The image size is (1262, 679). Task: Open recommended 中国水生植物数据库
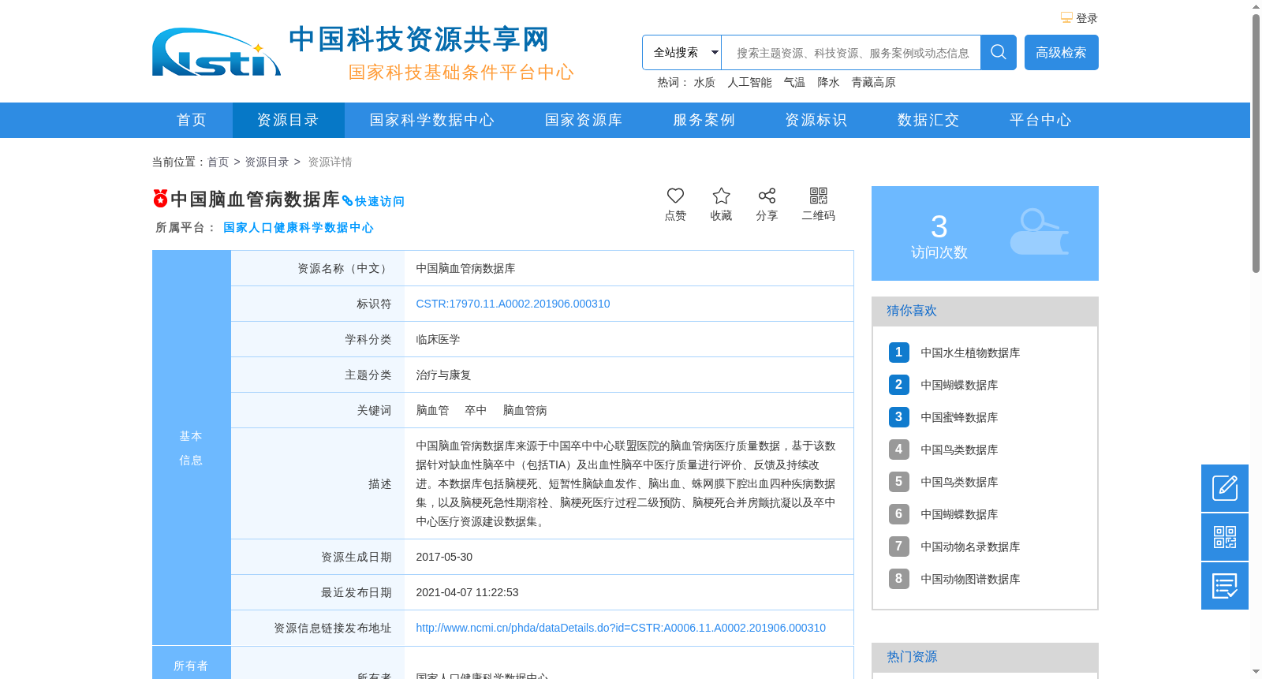pos(970,353)
